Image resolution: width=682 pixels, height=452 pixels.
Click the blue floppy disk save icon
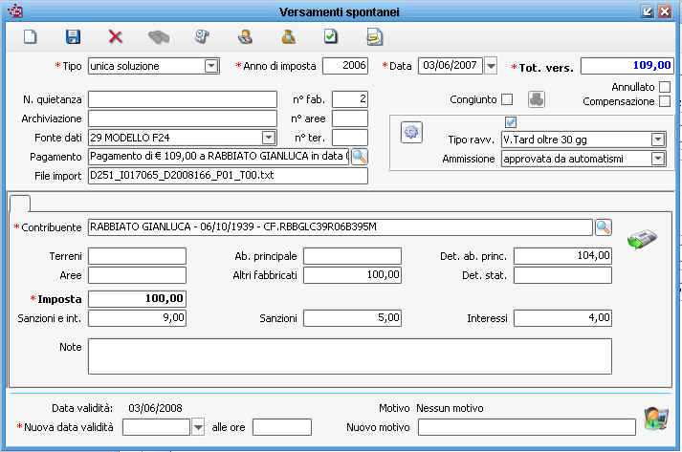(73, 36)
